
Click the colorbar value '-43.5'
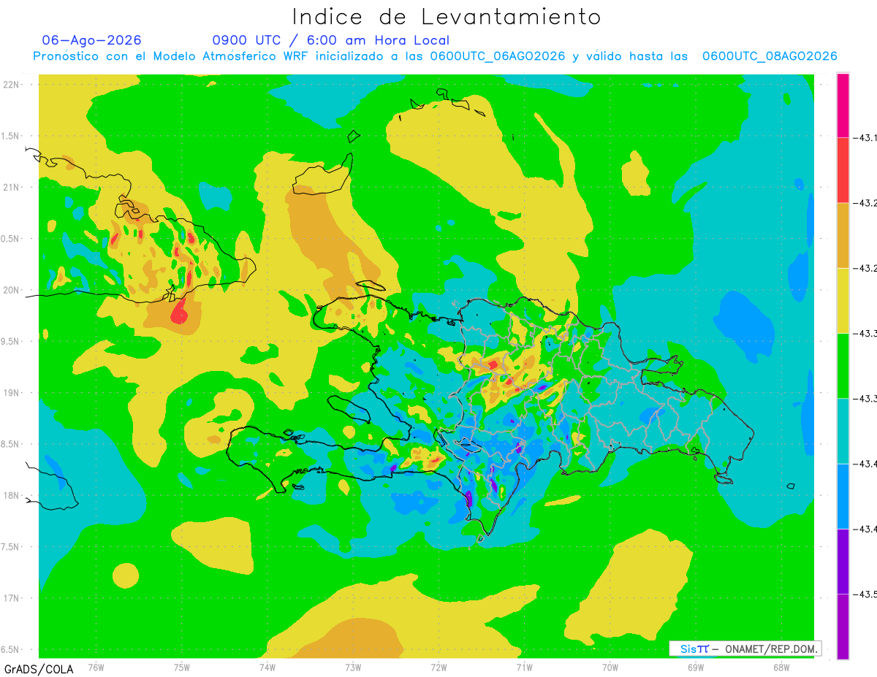[x=865, y=594]
